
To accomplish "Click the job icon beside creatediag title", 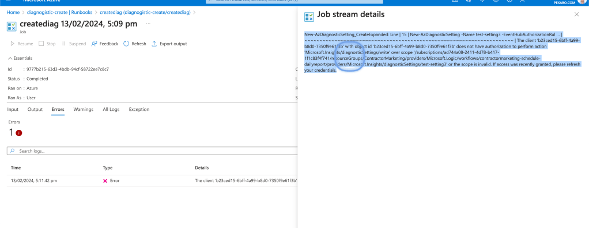I will coord(12,26).
